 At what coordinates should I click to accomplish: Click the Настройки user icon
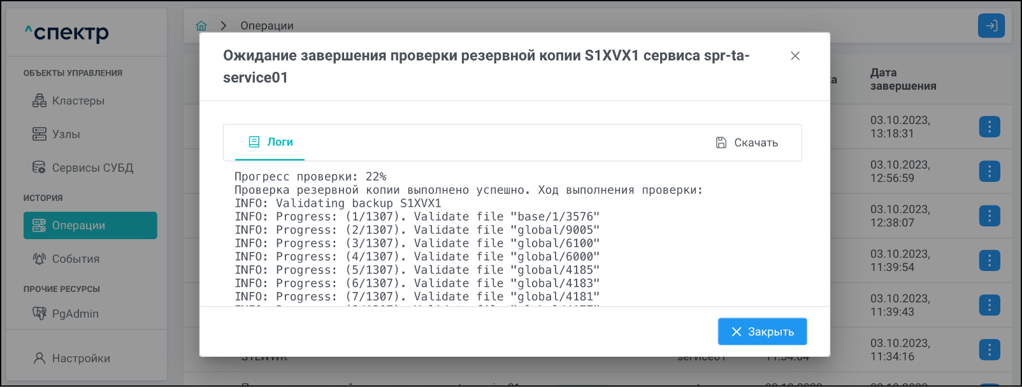click(x=40, y=358)
